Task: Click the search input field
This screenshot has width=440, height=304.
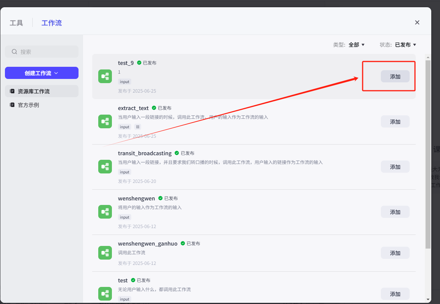Action: pyautogui.click(x=46, y=52)
